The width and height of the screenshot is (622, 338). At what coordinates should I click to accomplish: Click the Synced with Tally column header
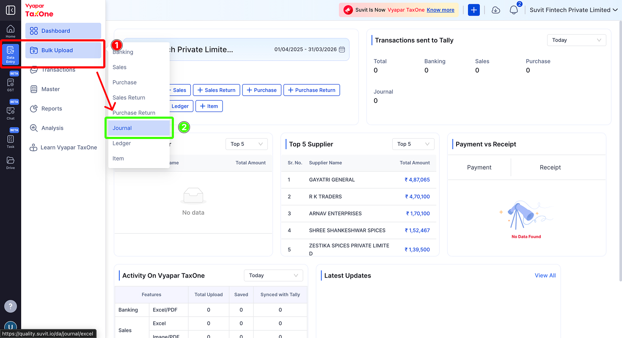[x=280, y=294]
